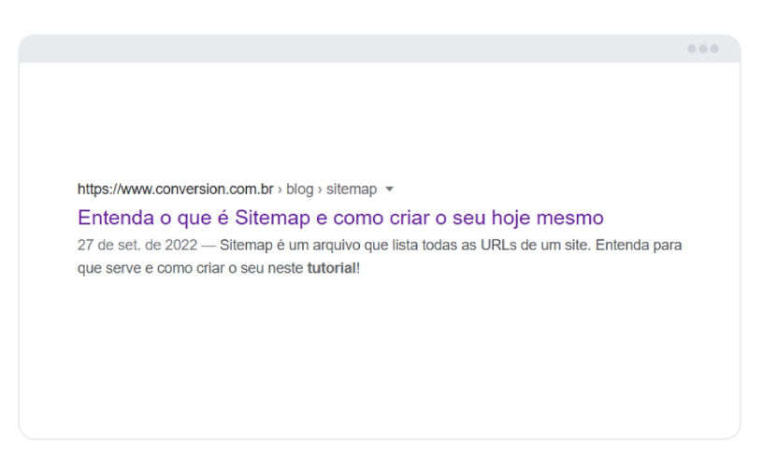762x467 pixels.
Task: Click the middle dot in window header
Action: (702, 49)
